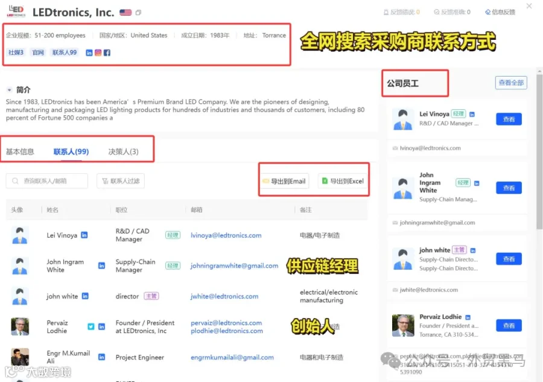Screen dimensions: 543x382
Task: Open email engrmkumailali@gmail.com
Action: pyautogui.click(x=232, y=357)
